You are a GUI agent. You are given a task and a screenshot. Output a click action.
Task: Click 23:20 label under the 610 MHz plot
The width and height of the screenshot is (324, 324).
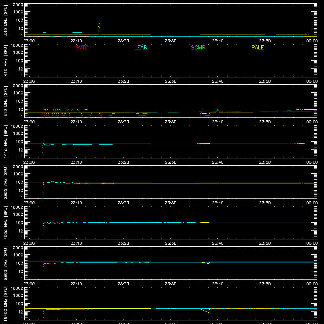124,122
